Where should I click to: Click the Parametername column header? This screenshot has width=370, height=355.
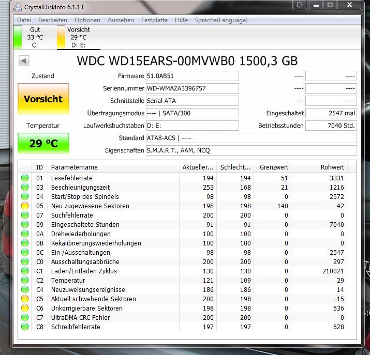(x=113, y=167)
